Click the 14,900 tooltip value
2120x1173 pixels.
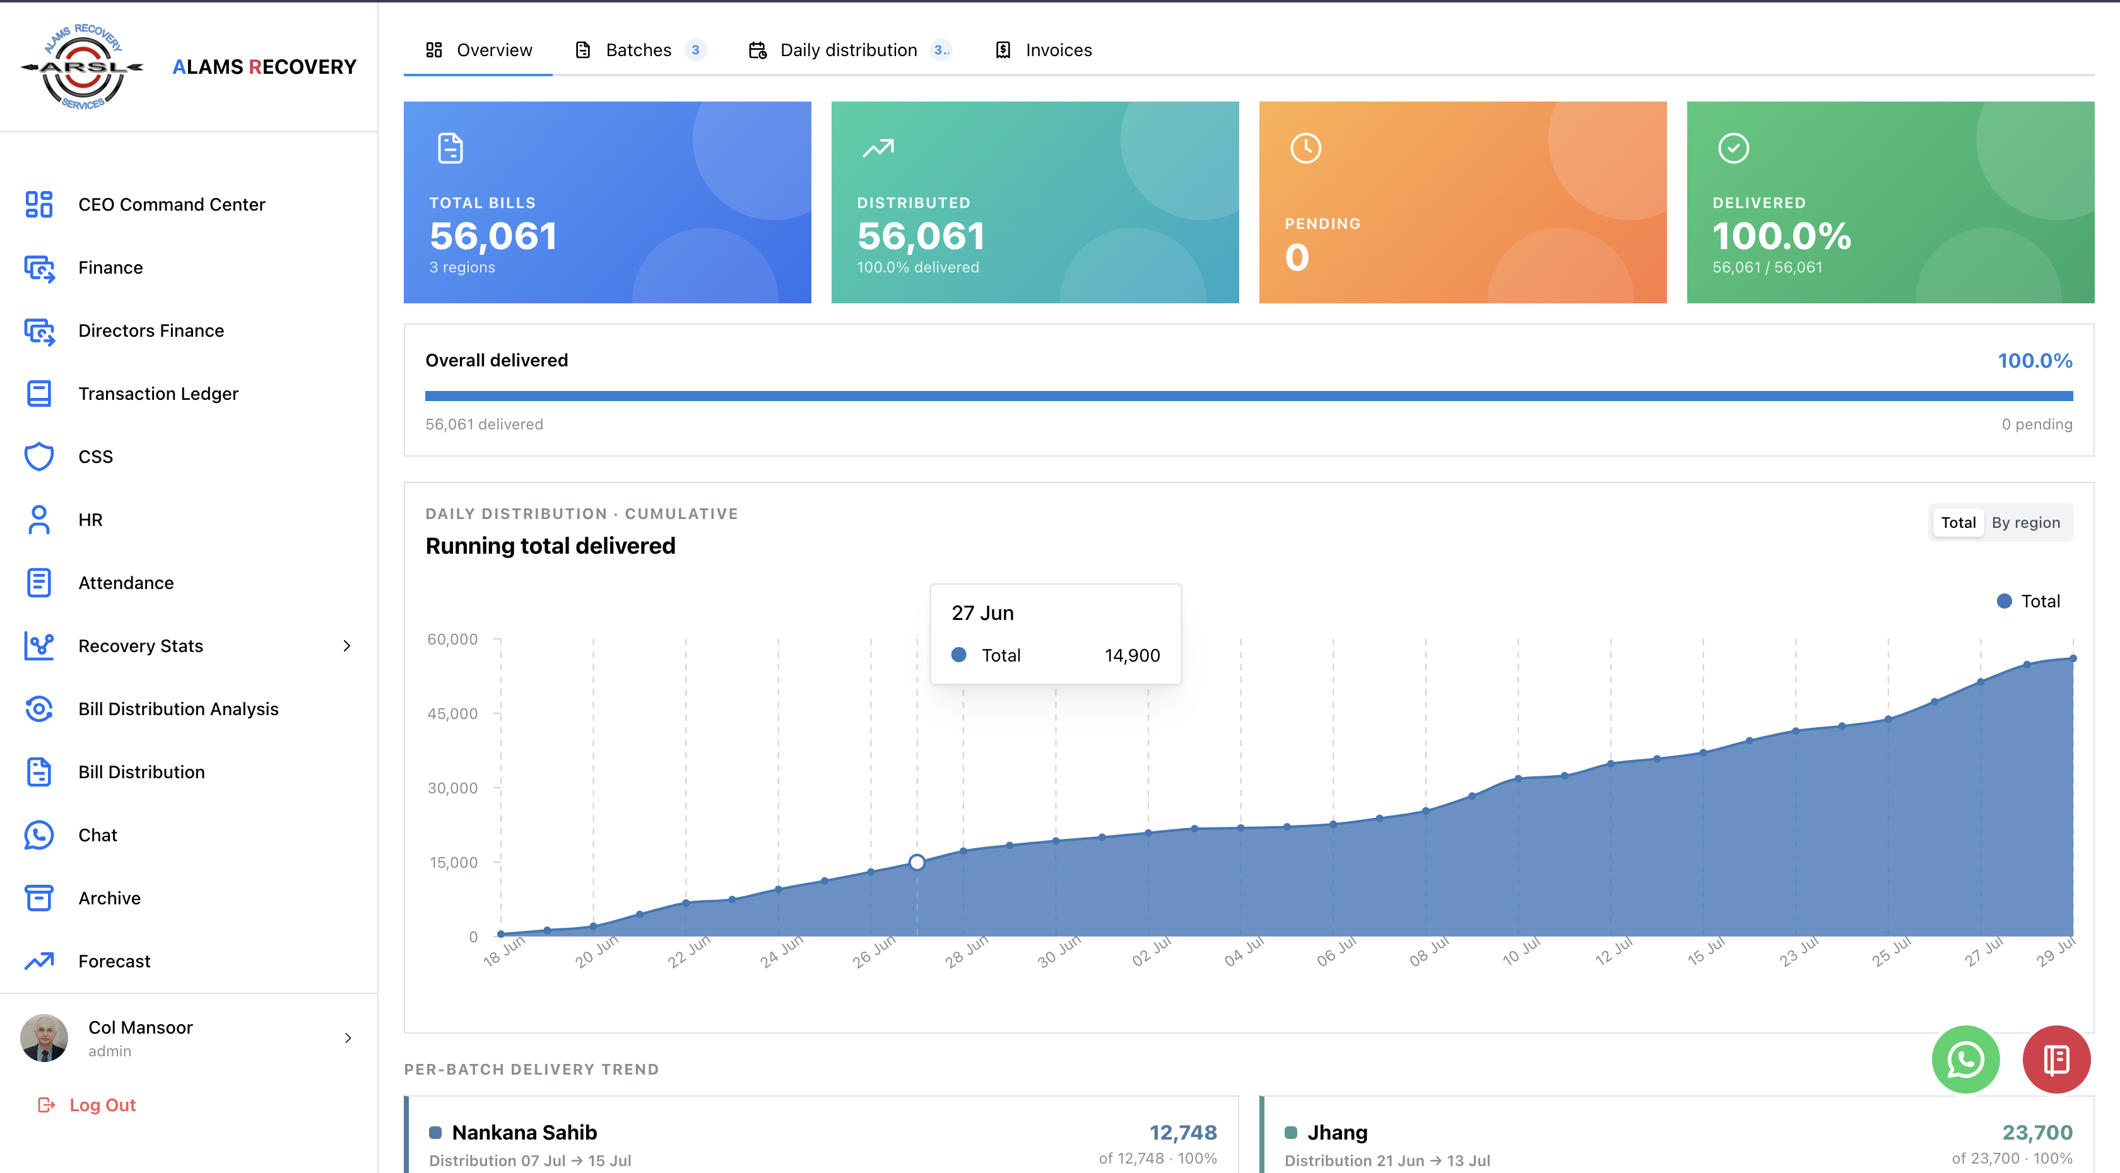[1131, 656]
